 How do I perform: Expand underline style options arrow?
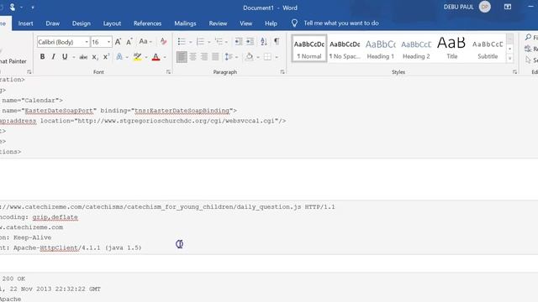click(x=74, y=57)
